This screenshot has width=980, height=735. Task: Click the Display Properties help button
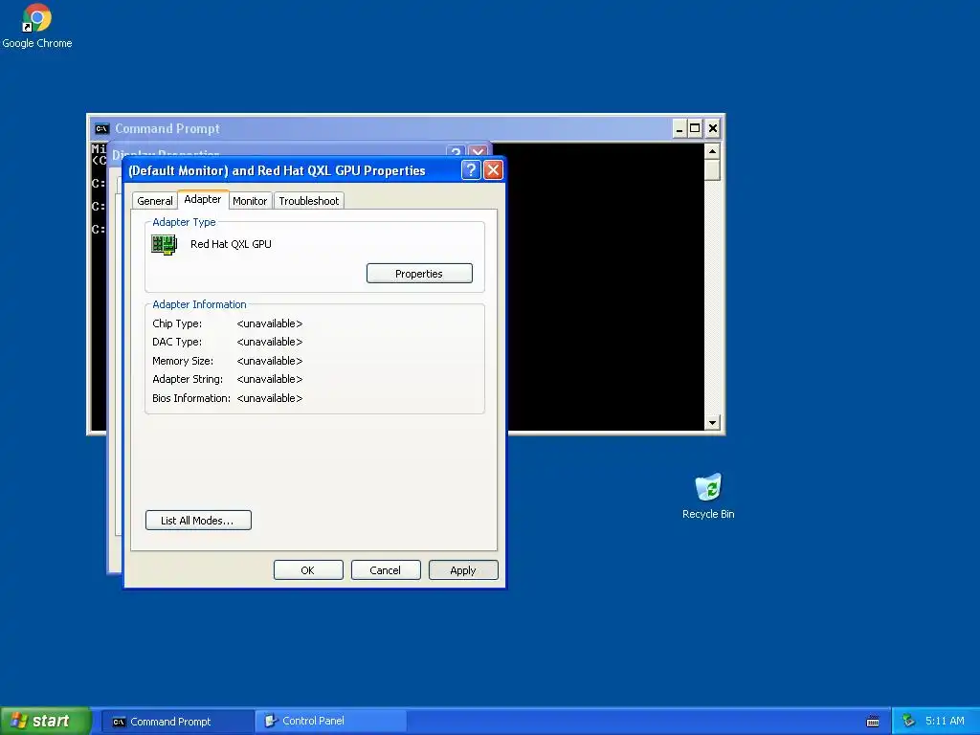click(x=456, y=151)
